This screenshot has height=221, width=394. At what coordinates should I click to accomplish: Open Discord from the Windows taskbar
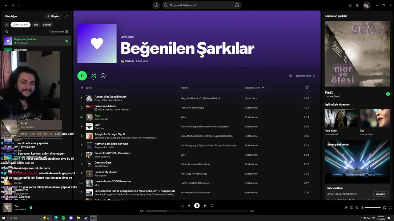point(71,218)
